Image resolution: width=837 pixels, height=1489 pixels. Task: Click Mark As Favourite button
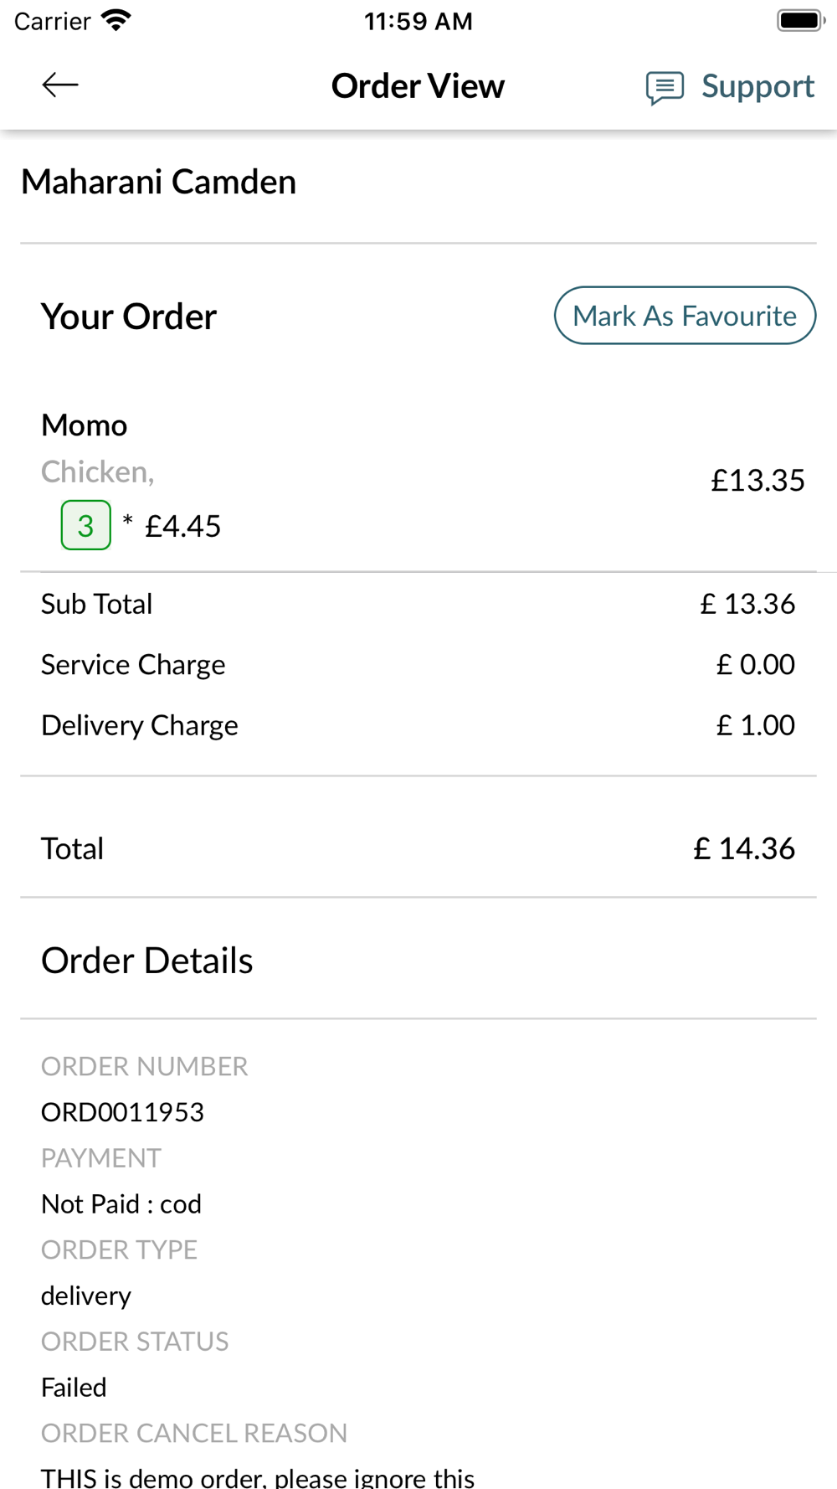click(685, 316)
